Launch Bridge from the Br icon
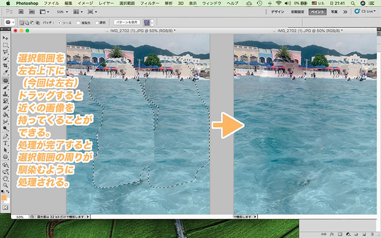This screenshot has width=381, height=238. (21, 12)
